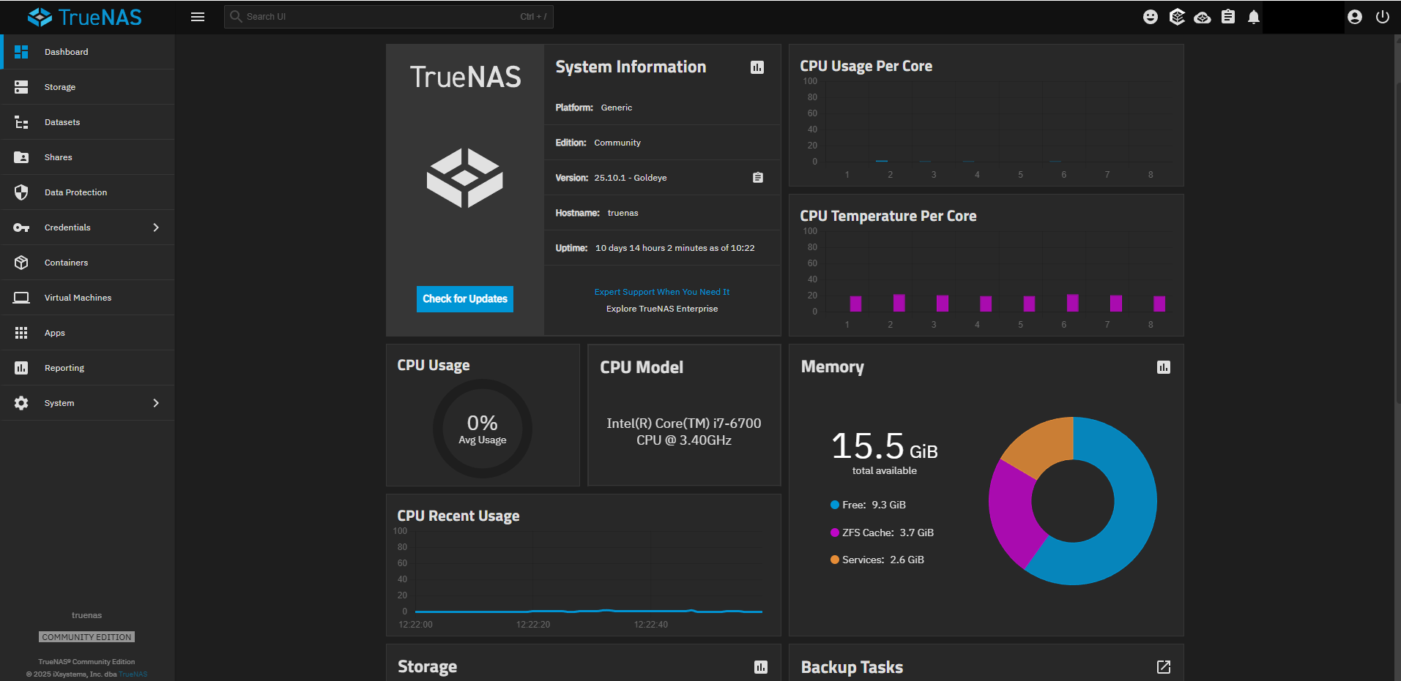Open Storage widget reports icon
The height and width of the screenshot is (681, 1401).
tap(761, 667)
